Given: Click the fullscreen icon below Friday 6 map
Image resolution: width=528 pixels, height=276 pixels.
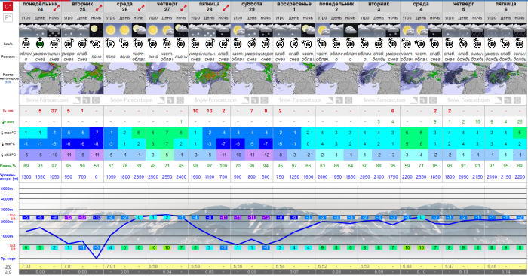Looking at the screenshot, I should 517,100.
